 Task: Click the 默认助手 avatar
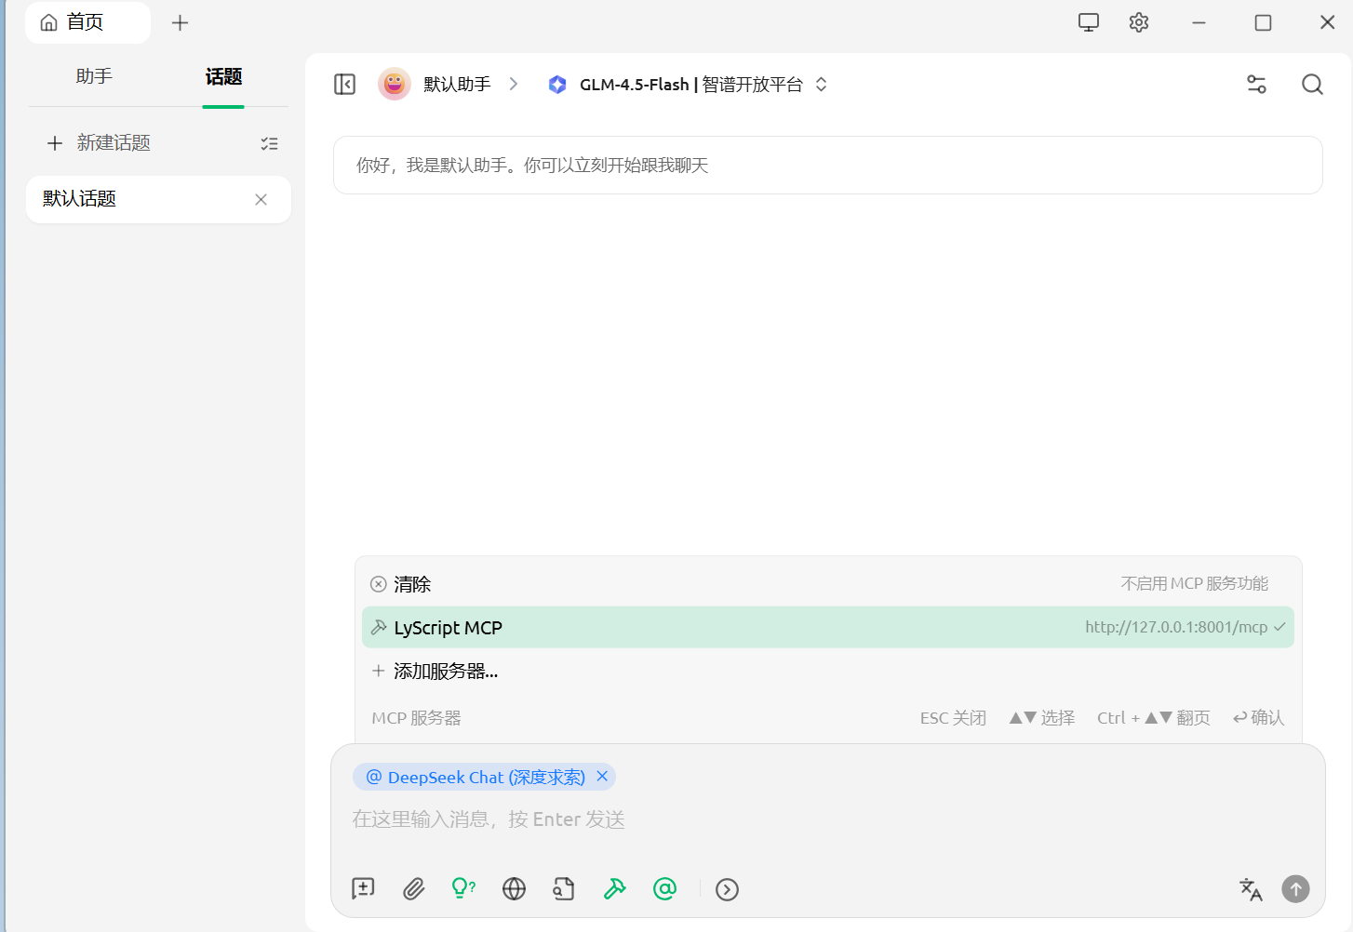(395, 84)
